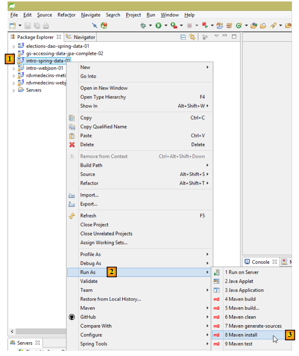
Task: Click the GitHub icon in context menu
Action: [72, 317]
